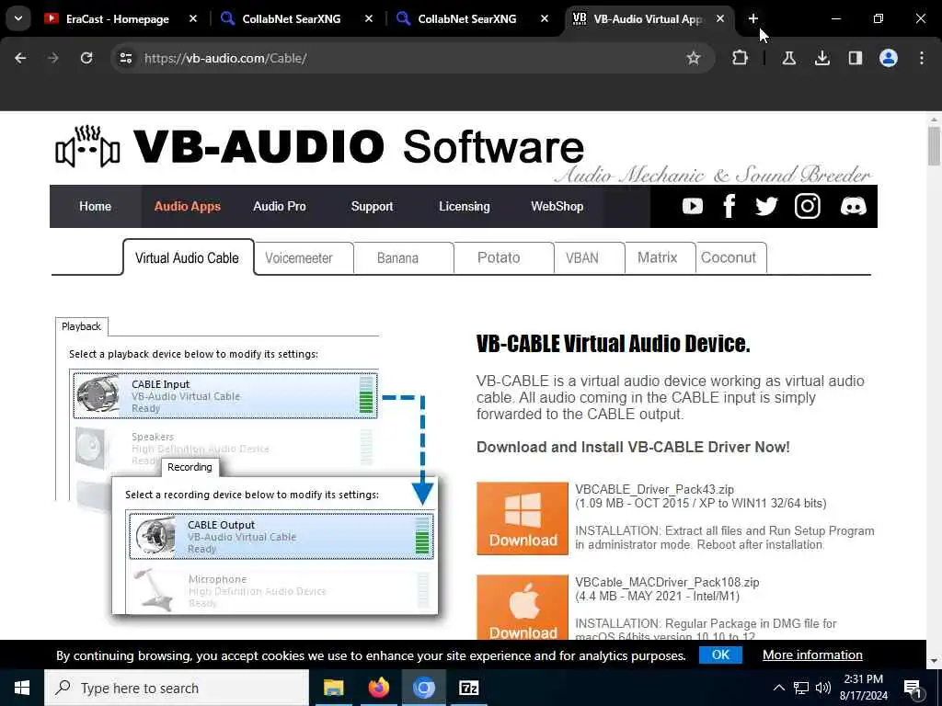Open WebShop navigation item
The height and width of the screenshot is (706, 942).
[557, 207]
